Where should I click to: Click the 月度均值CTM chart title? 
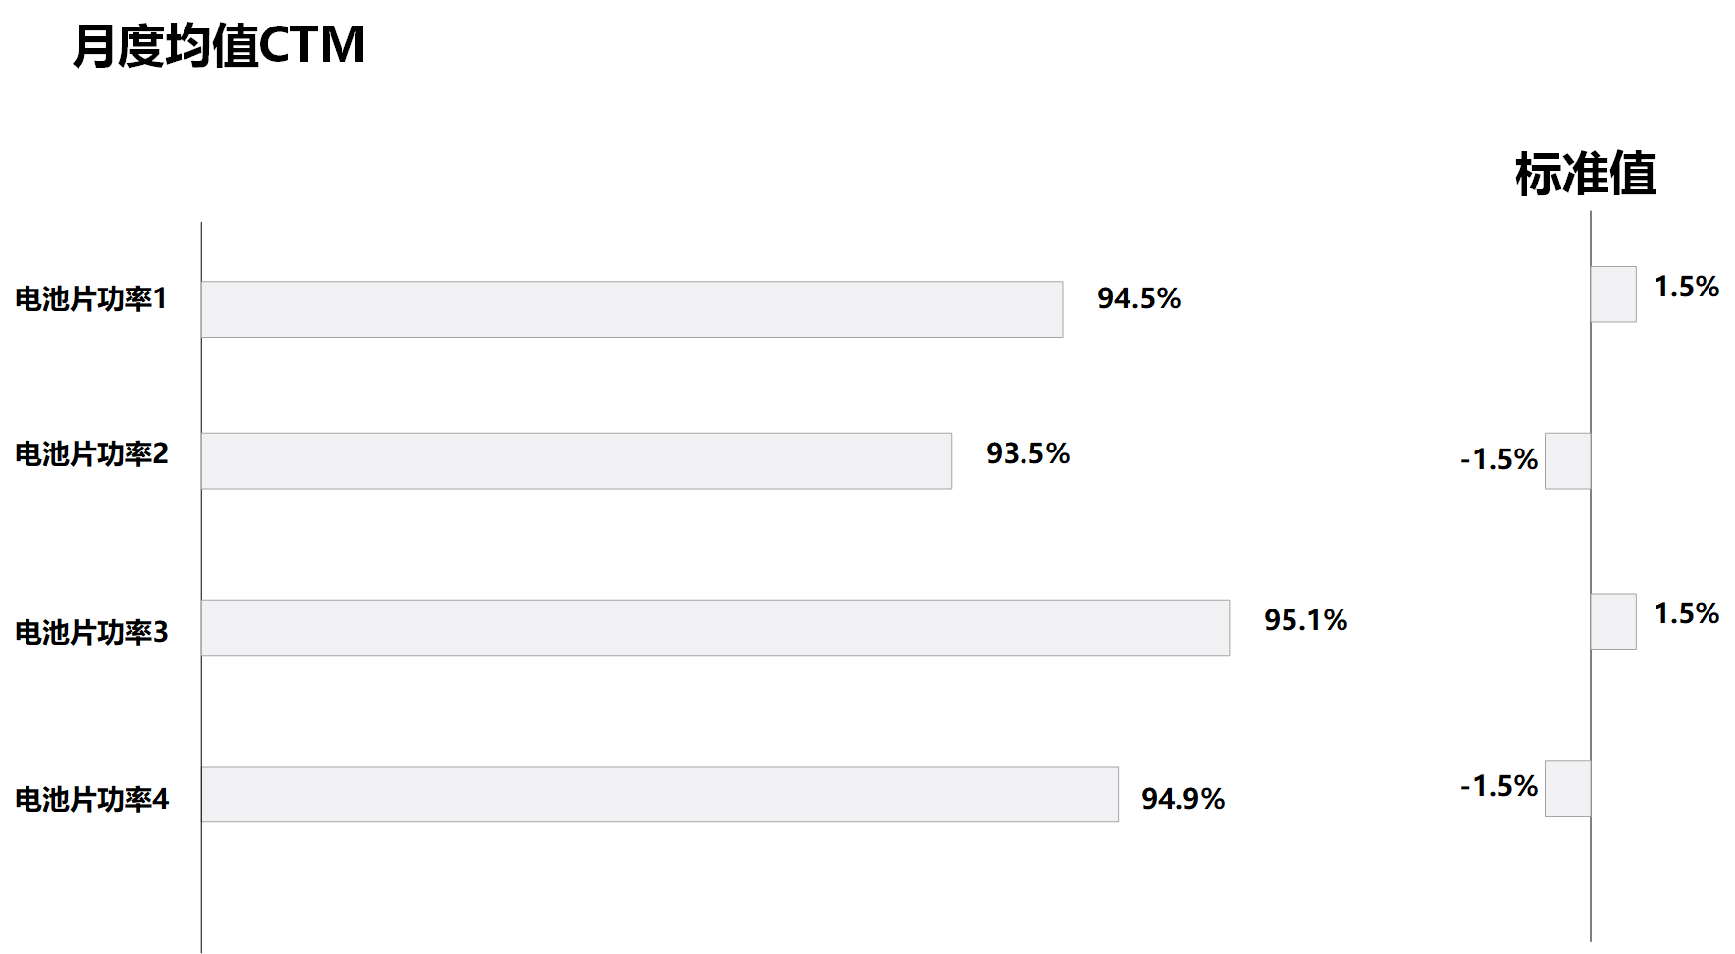click(219, 45)
